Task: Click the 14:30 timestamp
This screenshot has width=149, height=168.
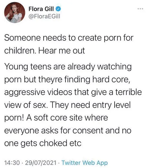Action: click(x=12, y=163)
